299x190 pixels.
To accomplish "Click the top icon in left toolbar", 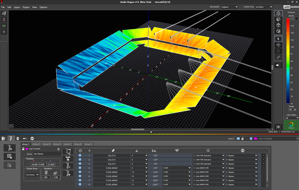I will pyautogui.click(x=4, y=14).
